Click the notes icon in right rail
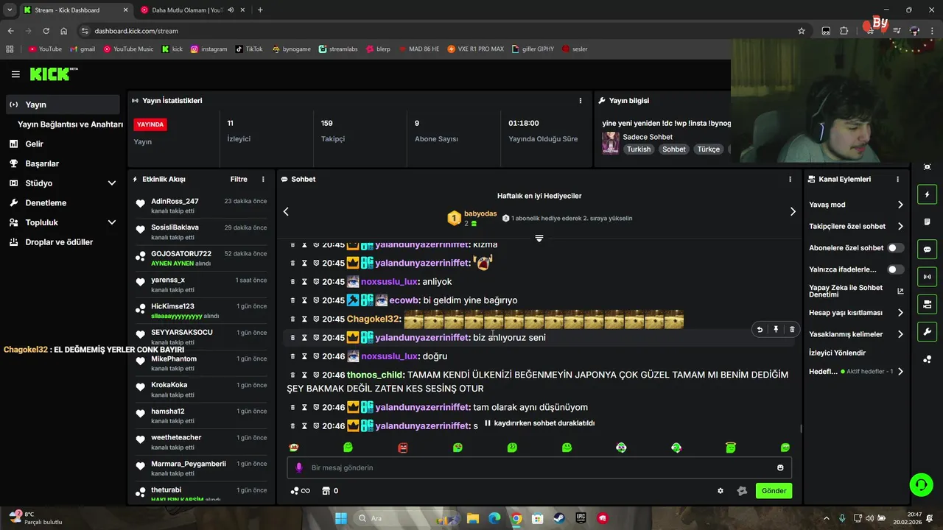 927,222
